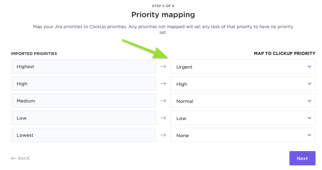
Task: Click the mapping arrow beside Low
Action: pyautogui.click(x=163, y=118)
